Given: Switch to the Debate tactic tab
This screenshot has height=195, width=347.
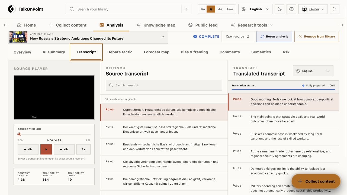Looking at the screenshot, I should pos(120,52).
